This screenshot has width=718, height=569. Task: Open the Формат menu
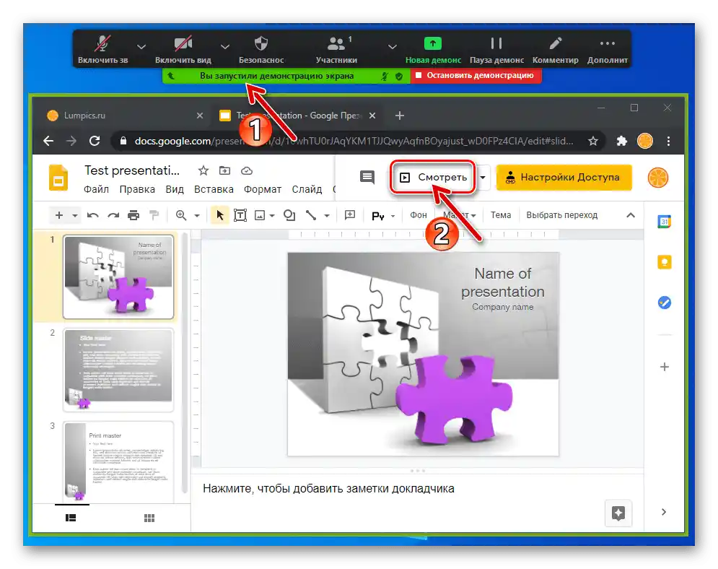pyautogui.click(x=263, y=189)
